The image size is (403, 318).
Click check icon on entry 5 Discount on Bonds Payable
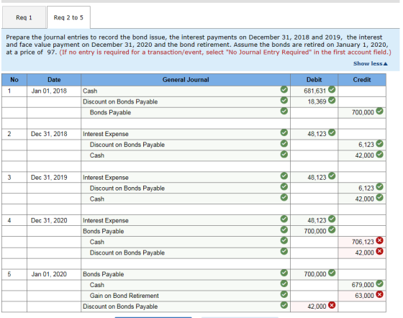(284, 305)
